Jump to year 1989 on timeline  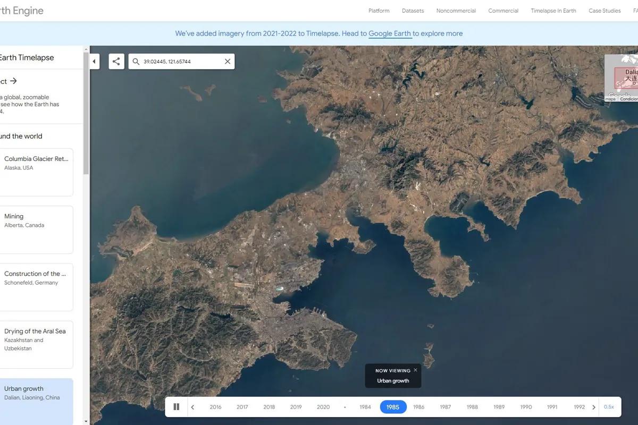point(499,407)
